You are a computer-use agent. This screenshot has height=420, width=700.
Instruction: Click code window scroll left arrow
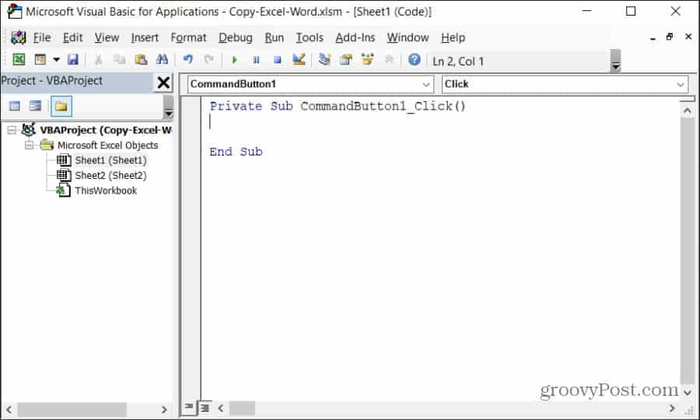coord(221,408)
